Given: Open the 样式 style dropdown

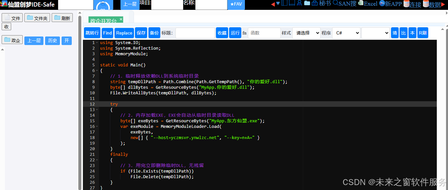Looking at the screenshot, I should [x=306, y=33].
